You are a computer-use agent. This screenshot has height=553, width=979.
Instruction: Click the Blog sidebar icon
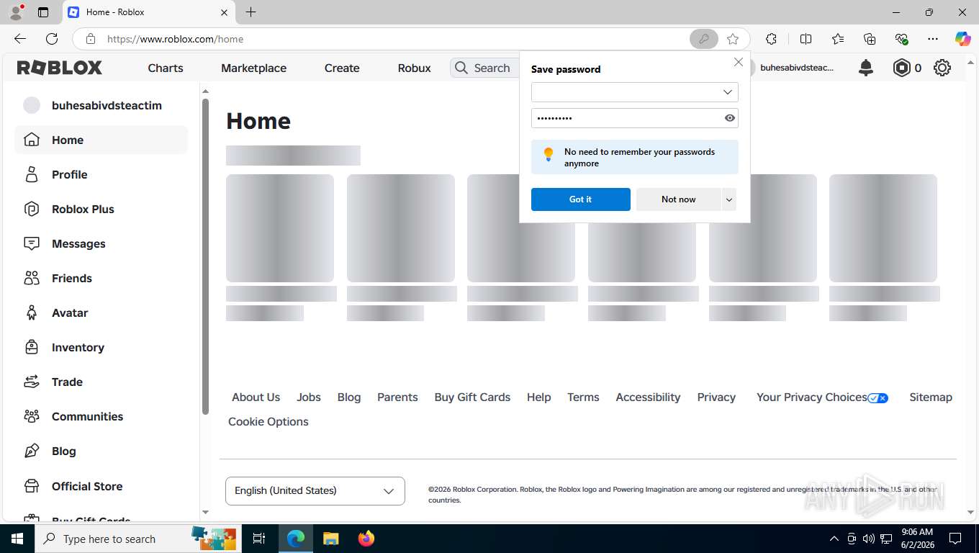(x=32, y=451)
